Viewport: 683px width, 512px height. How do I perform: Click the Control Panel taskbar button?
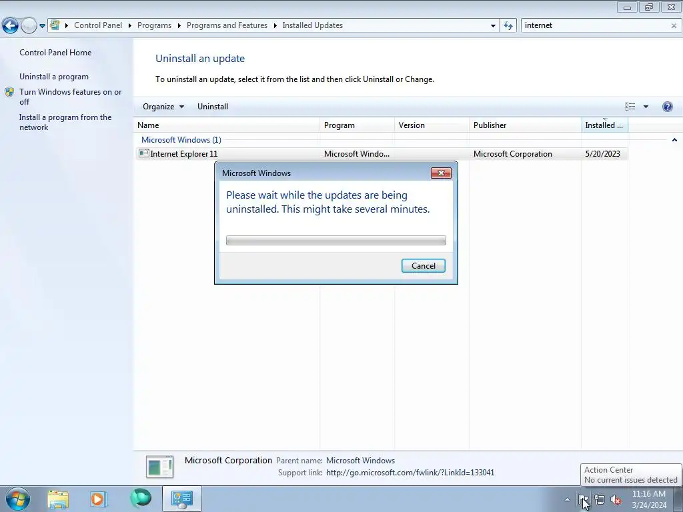[182, 499]
